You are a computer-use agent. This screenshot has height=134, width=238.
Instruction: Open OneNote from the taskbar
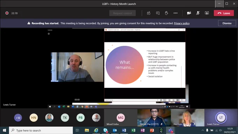click(x=142, y=131)
